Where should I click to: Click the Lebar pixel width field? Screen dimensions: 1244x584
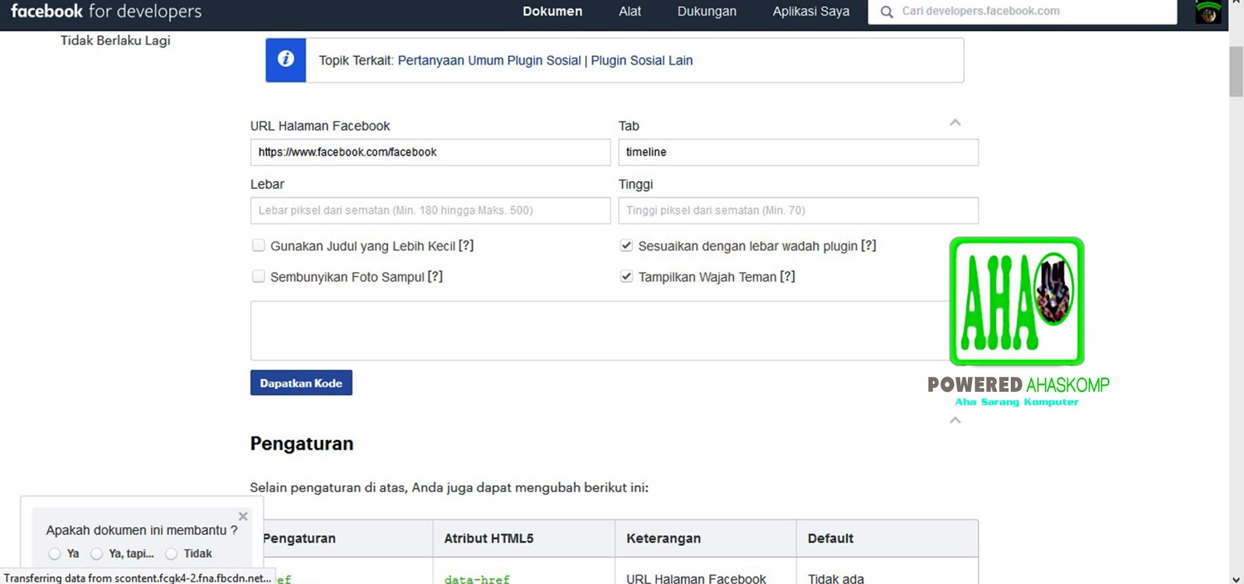point(430,211)
